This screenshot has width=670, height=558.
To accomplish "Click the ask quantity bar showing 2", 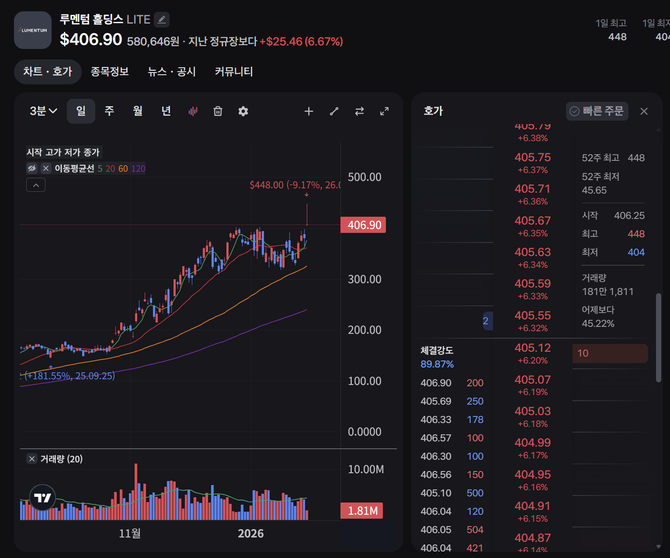I will tap(488, 321).
